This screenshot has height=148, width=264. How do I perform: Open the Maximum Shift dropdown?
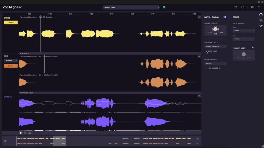pyautogui.click(x=215, y=63)
